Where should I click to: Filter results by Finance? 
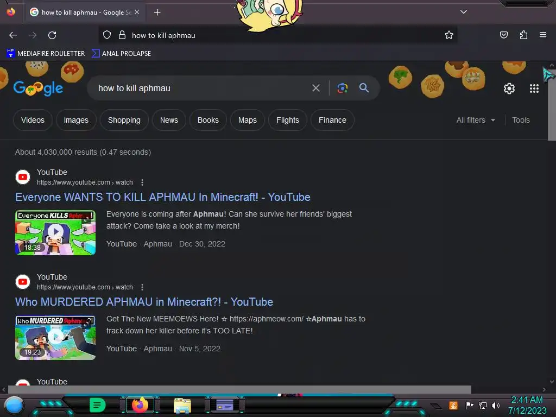[x=332, y=120]
